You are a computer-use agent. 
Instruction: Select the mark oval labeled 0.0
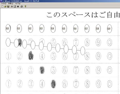(x=8, y=28)
